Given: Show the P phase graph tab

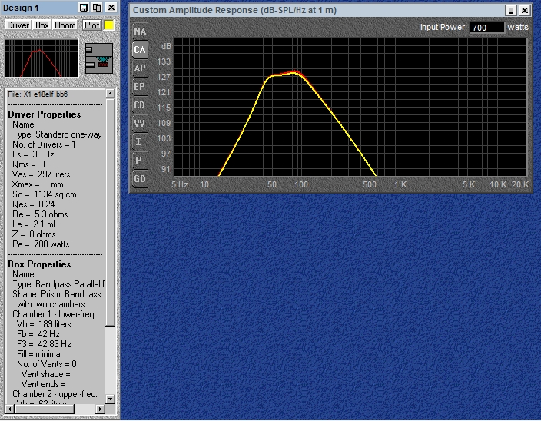Looking at the screenshot, I should point(140,161).
